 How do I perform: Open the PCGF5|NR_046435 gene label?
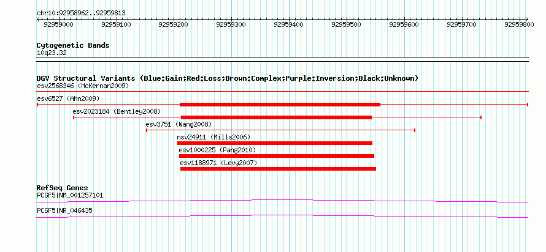(x=65, y=210)
